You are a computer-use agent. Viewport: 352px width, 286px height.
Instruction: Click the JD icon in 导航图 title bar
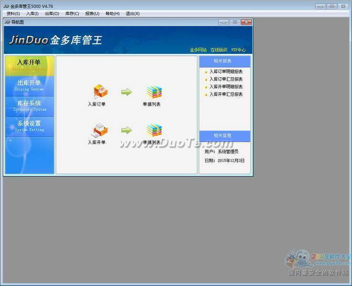[8, 22]
